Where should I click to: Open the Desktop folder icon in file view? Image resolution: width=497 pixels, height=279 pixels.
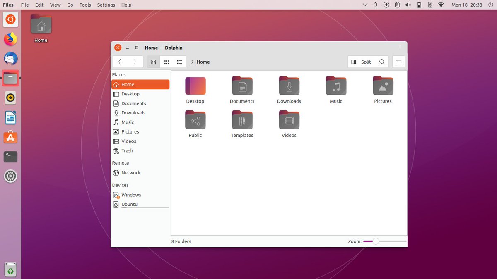195,86
